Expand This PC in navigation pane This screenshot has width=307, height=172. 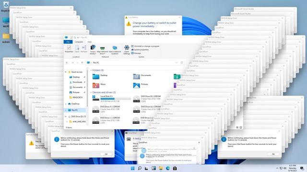coord(66,110)
